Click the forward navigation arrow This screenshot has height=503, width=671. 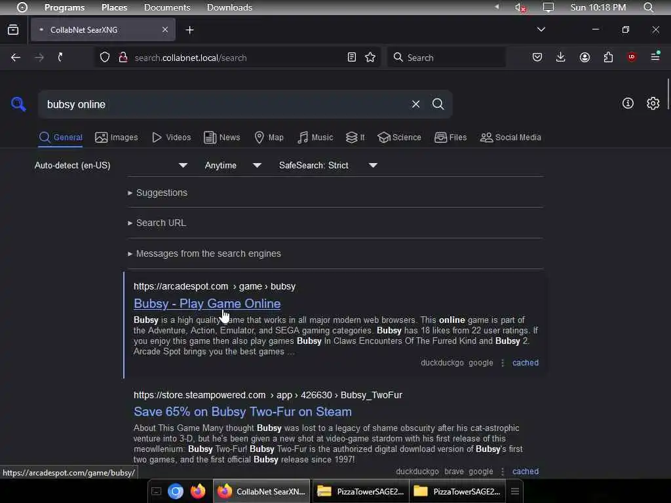click(x=39, y=58)
